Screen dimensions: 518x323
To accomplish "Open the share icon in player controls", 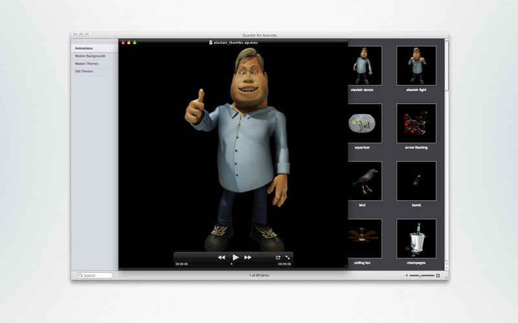I will click(278, 257).
